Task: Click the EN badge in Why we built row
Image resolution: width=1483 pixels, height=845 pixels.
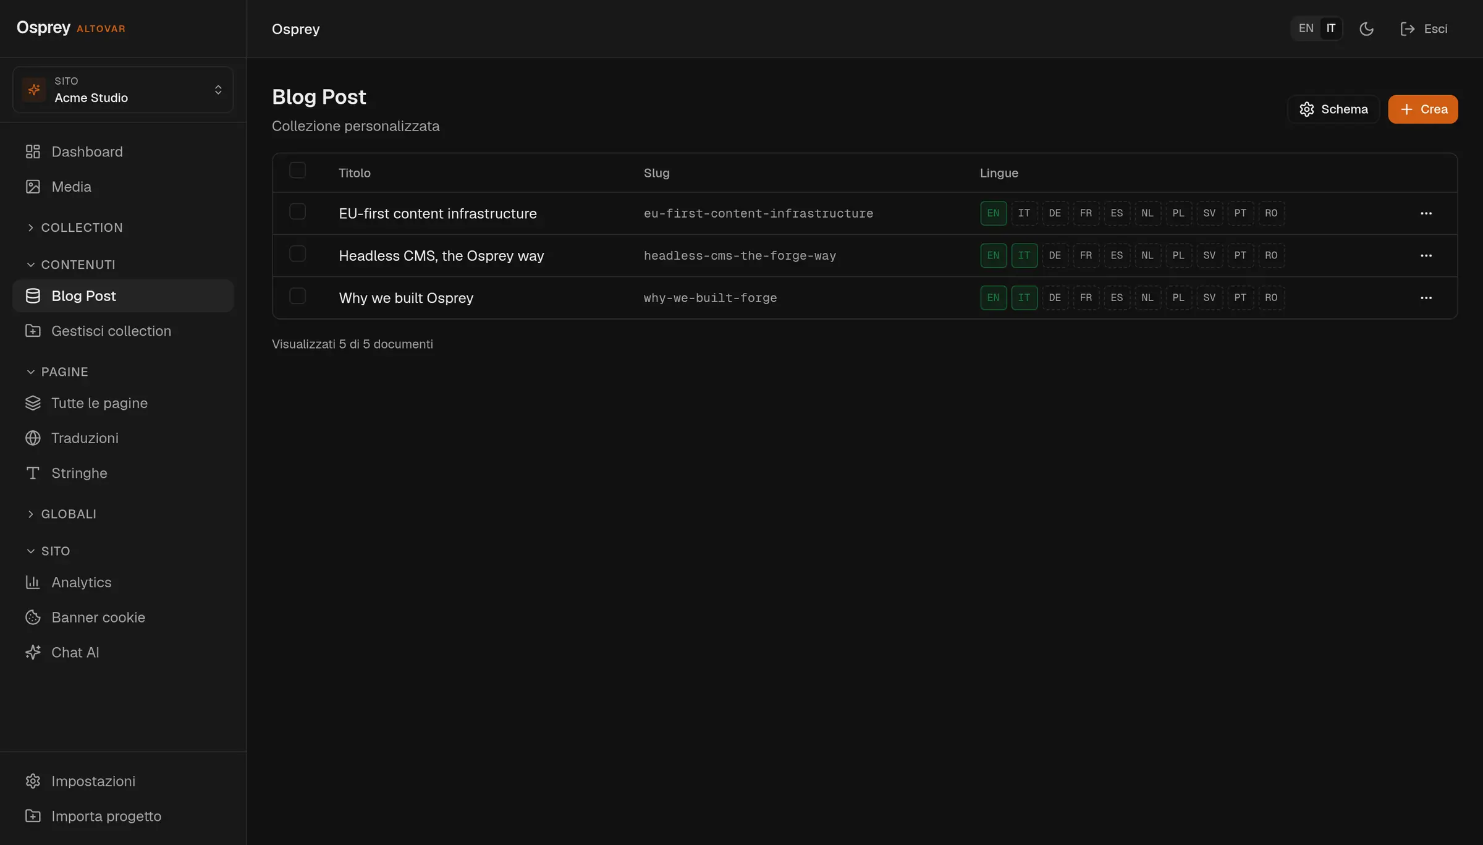Action: pos(994,298)
